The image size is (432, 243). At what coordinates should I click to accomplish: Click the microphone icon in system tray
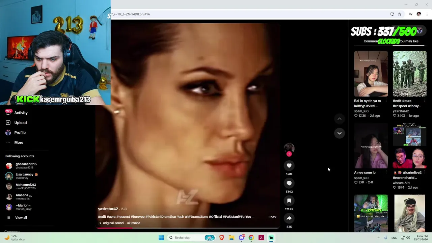pos(385,238)
